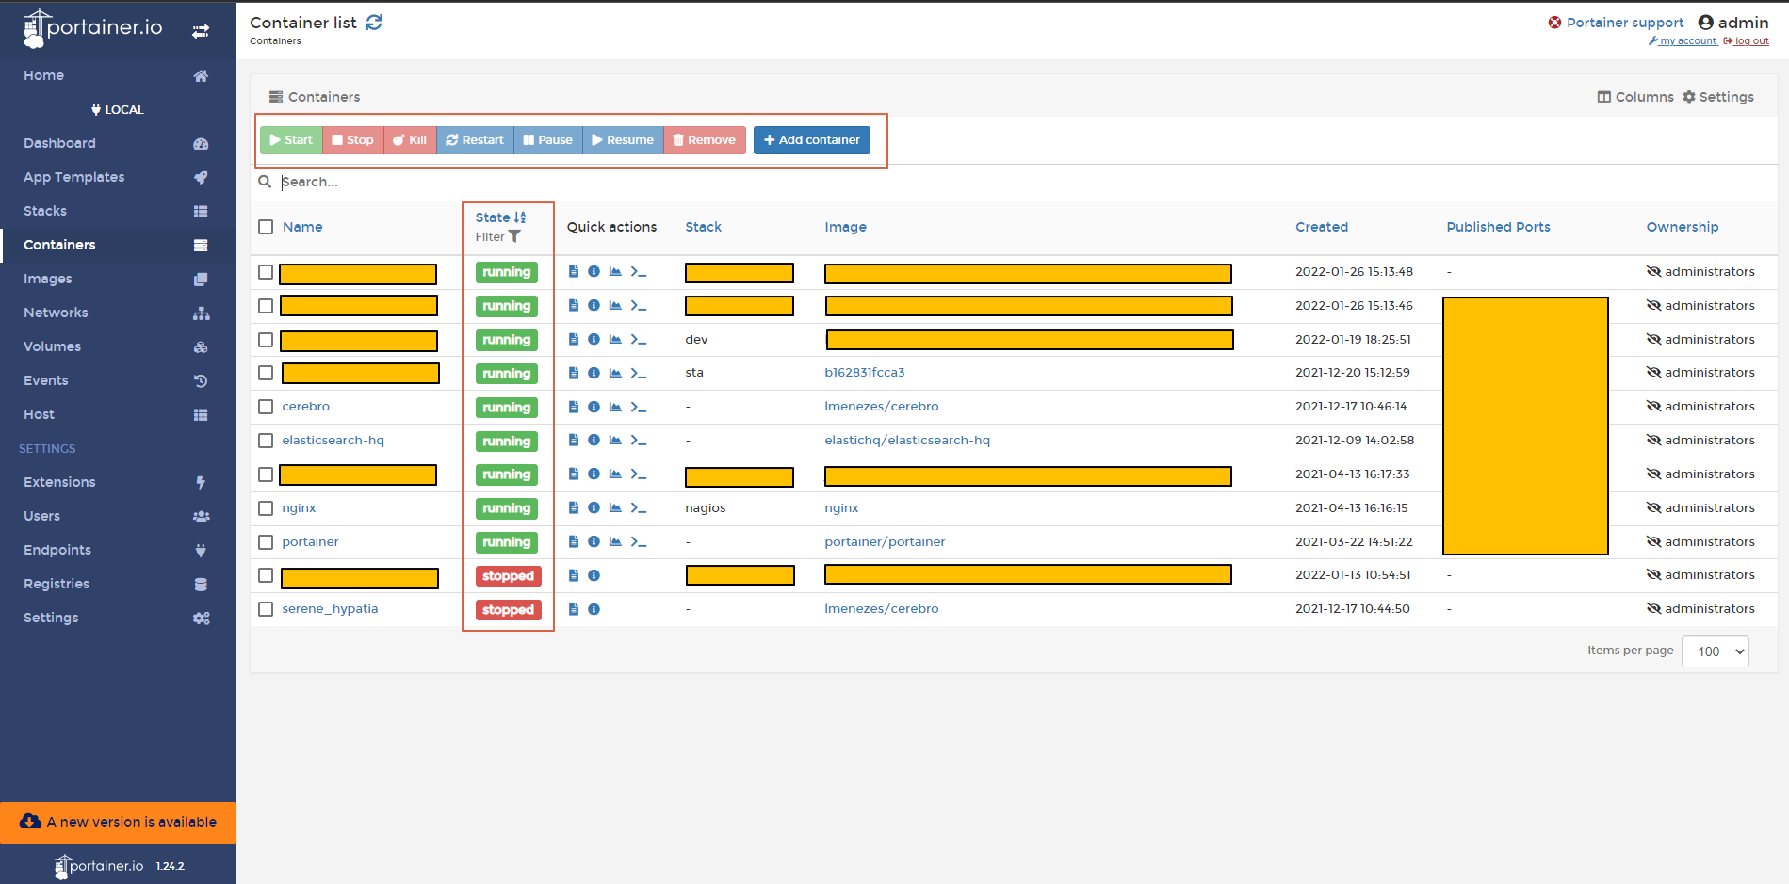Open inspect icon for serene_hypatia container
The width and height of the screenshot is (1789, 884).
pyautogui.click(x=594, y=609)
